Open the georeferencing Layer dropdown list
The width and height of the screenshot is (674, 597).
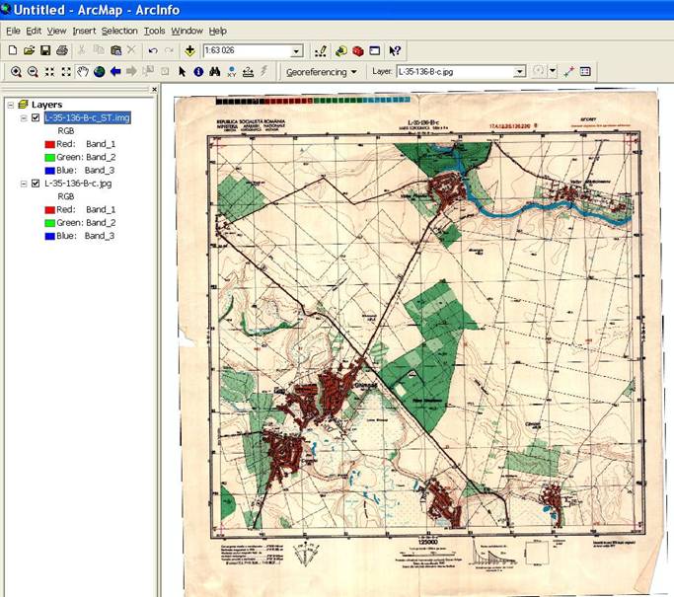519,72
